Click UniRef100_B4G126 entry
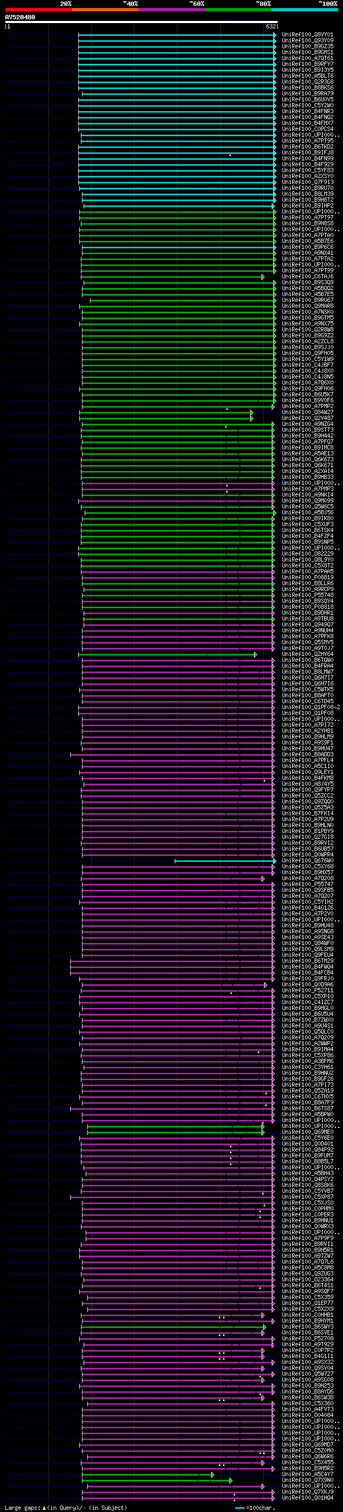 [x=307, y=908]
